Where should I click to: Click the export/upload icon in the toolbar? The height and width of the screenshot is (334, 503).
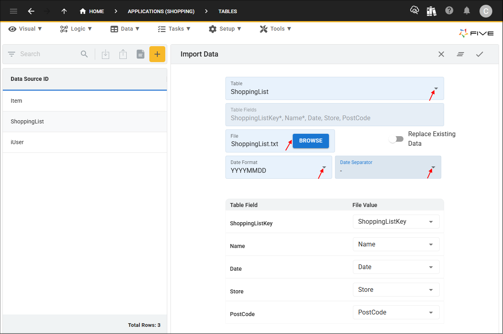pyautogui.click(x=123, y=54)
